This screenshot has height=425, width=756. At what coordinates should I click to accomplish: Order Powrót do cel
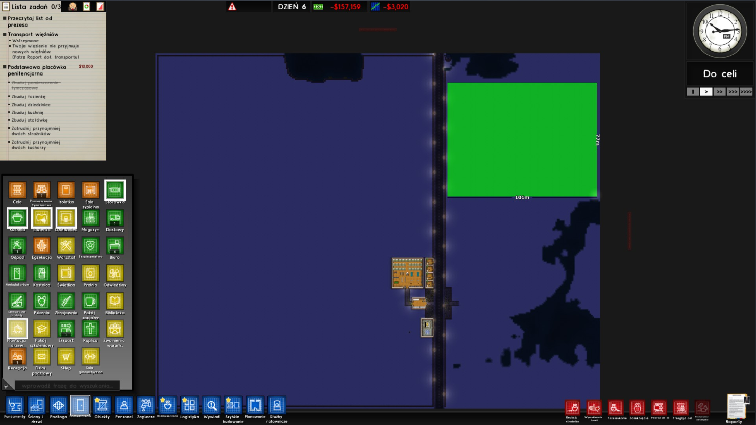coord(659,408)
